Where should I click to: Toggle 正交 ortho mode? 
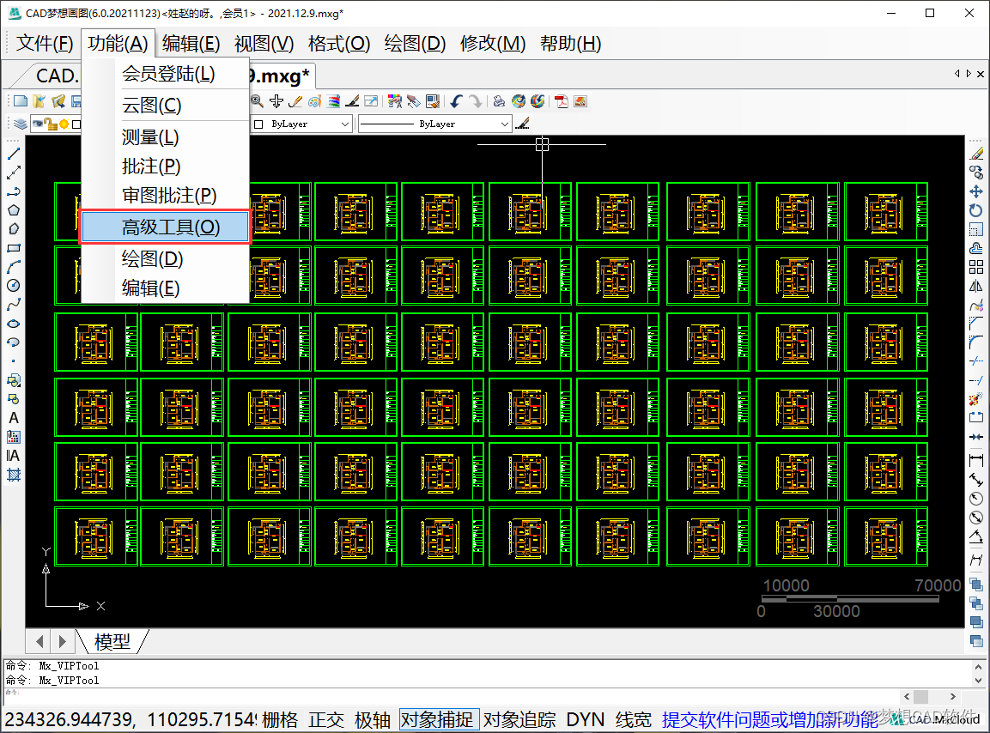point(325,720)
